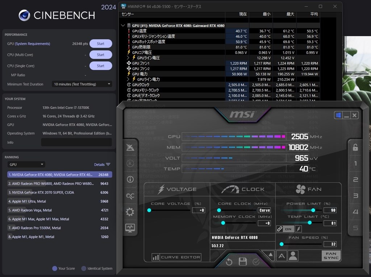Screen dimensions: 371x277
Task: Start the CPU Multi Core test
Action: point(101,55)
